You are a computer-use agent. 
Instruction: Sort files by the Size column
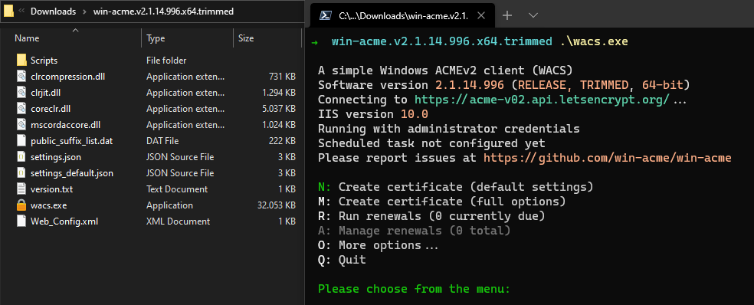[246, 38]
